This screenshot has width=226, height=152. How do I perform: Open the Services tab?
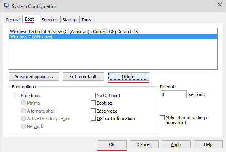(x=49, y=20)
